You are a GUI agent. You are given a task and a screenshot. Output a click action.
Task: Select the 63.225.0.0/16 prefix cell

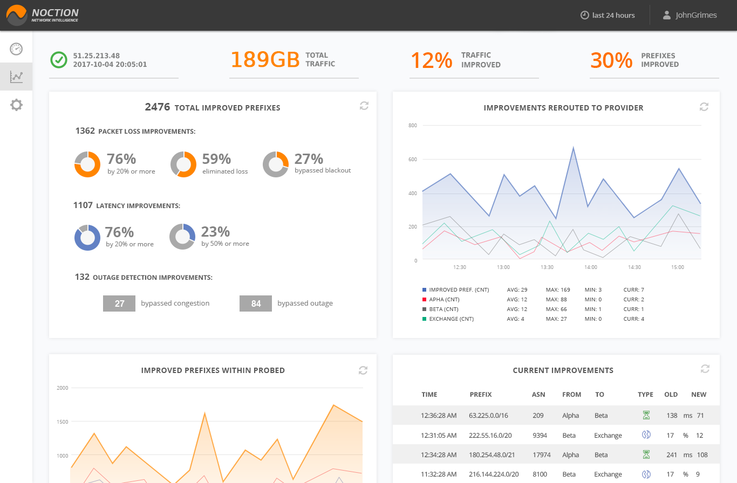488,416
